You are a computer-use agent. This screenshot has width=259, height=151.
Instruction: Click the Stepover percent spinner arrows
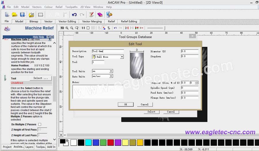tap(196, 83)
